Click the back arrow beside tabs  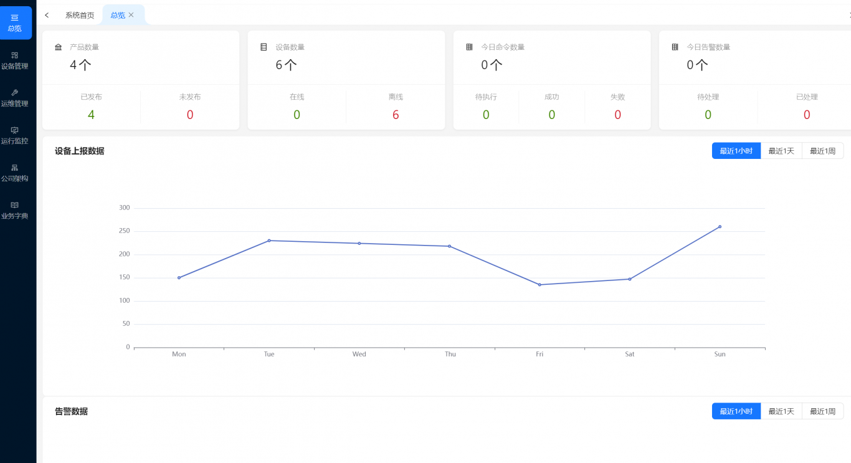pos(47,15)
